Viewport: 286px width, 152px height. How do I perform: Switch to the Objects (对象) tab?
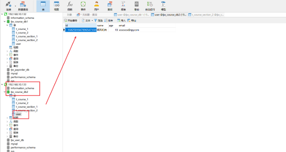69,15
